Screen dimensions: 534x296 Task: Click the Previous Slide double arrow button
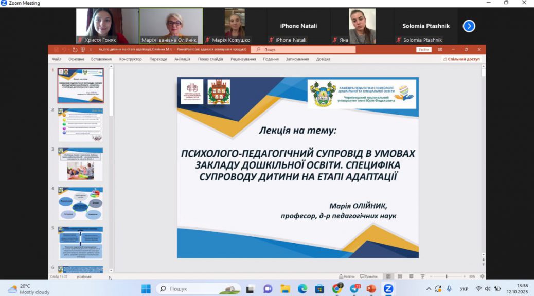(483, 260)
